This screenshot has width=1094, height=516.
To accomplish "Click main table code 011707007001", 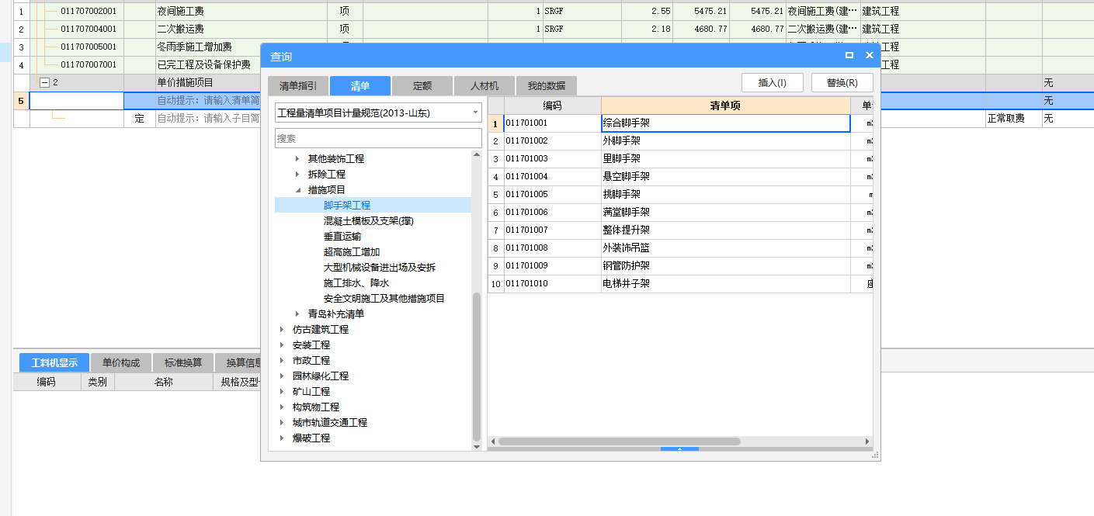I will pyautogui.click(x=89, y=65).
